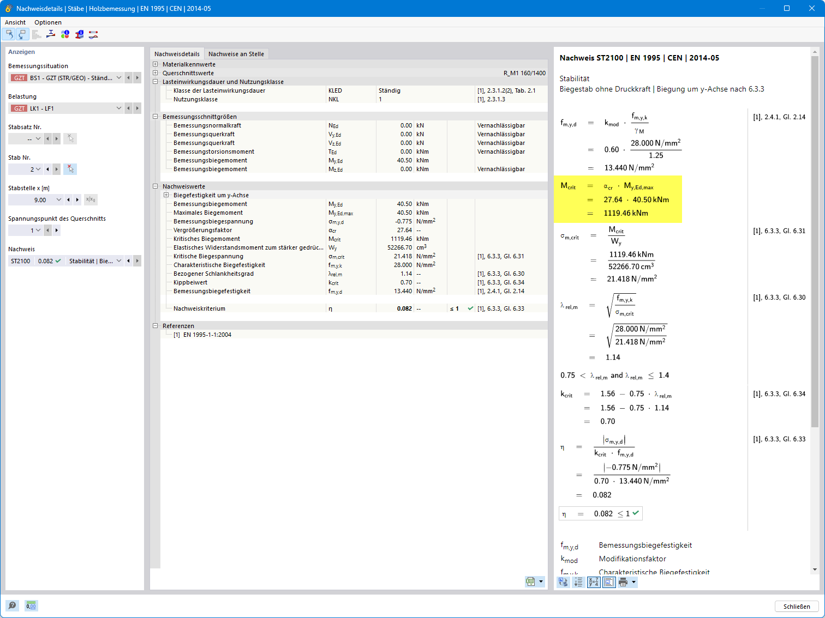Click the x/x0 relative location icon
Viewport: 825px width, 618px height.
91,199
